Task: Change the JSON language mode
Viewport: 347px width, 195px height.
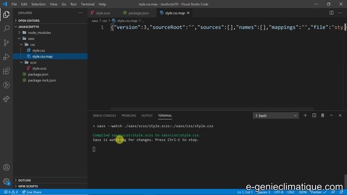Action: [x=303, y=192]
